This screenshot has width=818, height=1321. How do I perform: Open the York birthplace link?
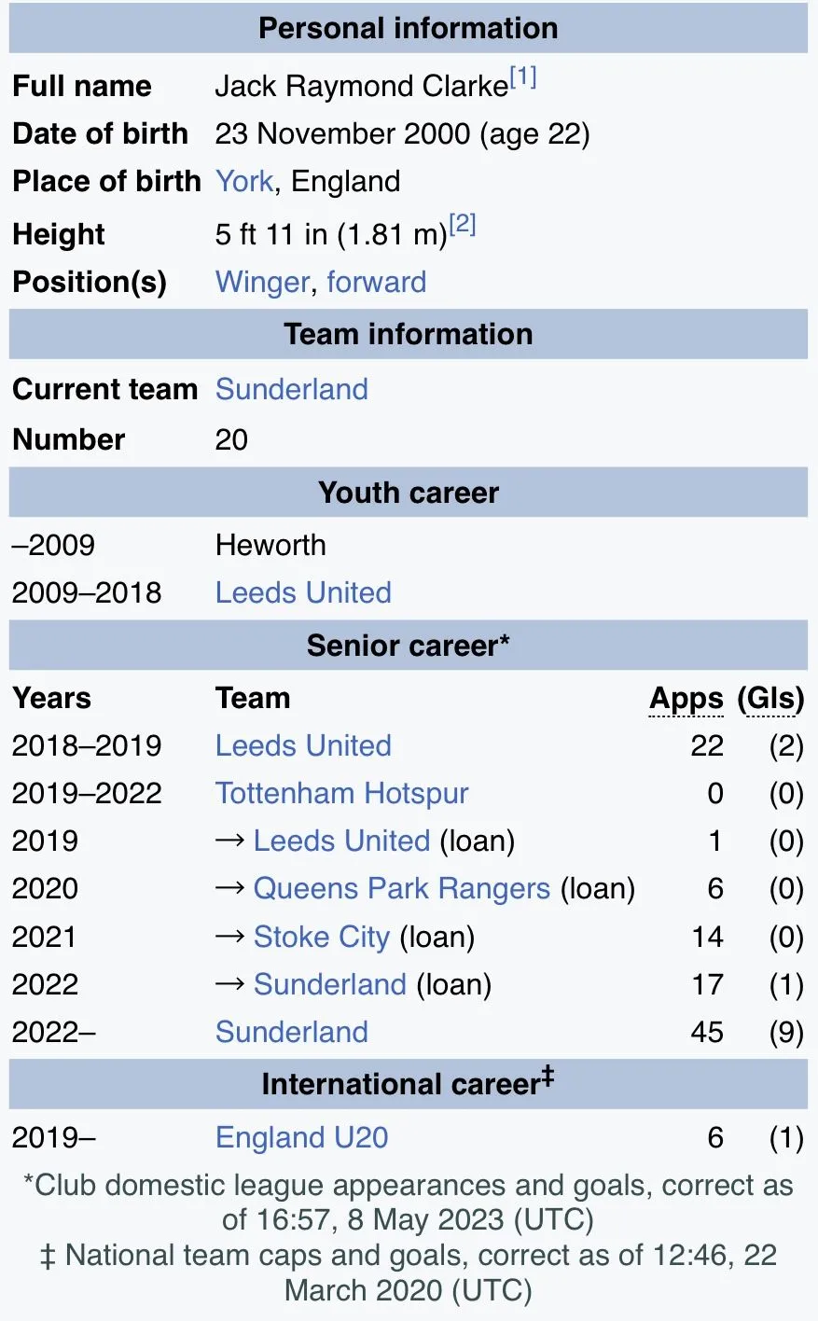pos(244,181)
